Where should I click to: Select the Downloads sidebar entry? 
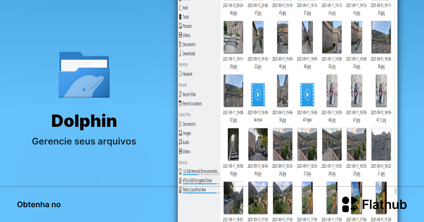click(188, 54)
